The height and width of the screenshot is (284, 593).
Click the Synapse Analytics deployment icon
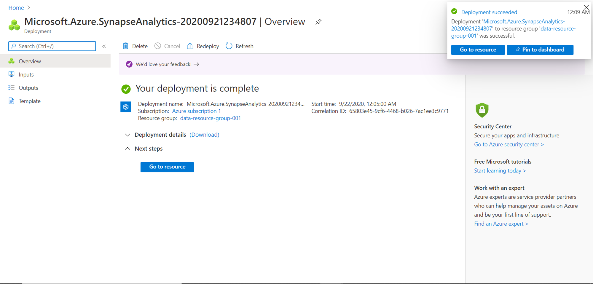click(126, 107)
